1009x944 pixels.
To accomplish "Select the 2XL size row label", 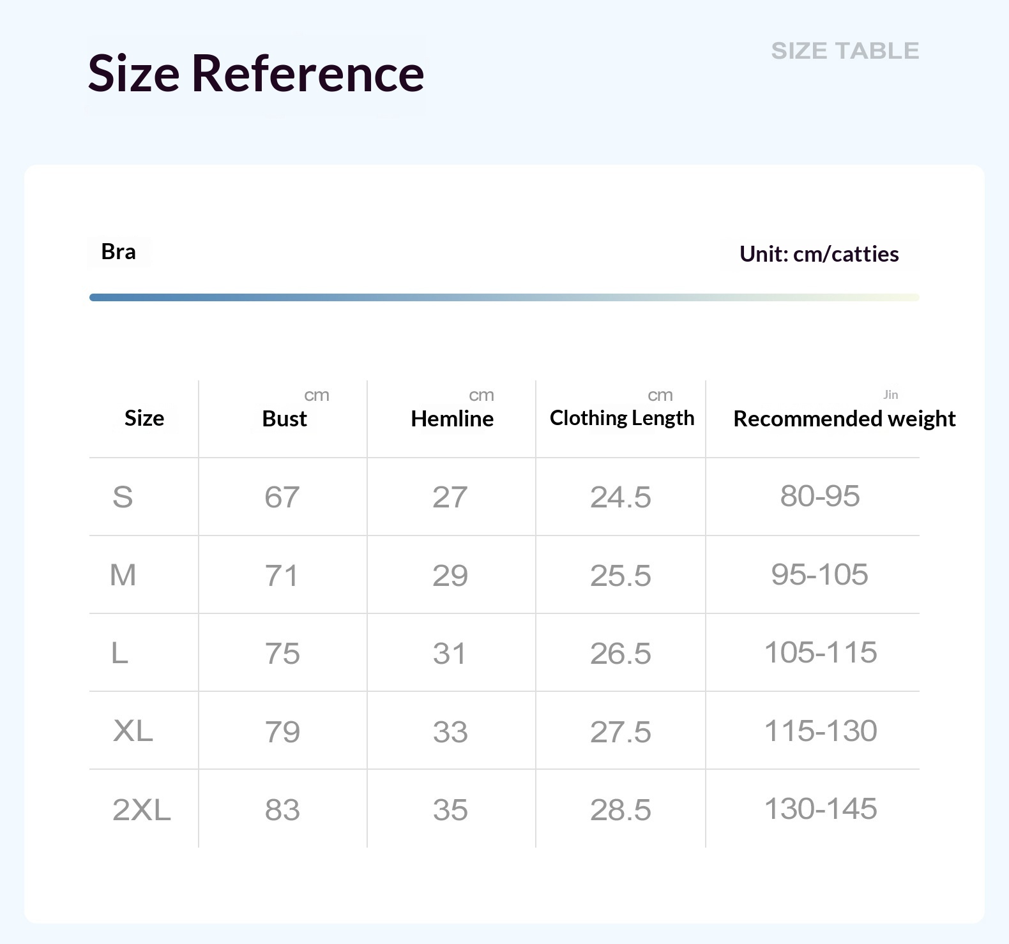I will coord(142,810).
